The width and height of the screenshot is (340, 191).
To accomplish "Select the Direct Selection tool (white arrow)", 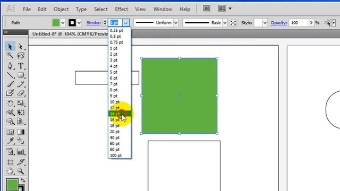I will [x=21, y=46].
